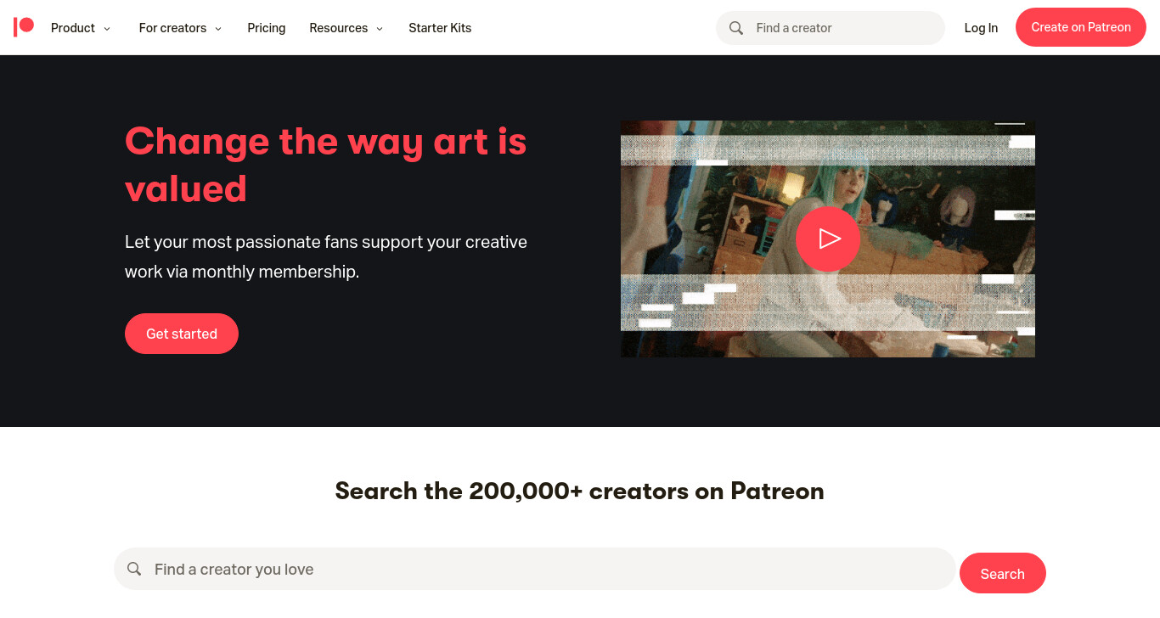This screenshot has width=1160, height=618.
Task: Open the Resources menu label
Action: [339, 28]
